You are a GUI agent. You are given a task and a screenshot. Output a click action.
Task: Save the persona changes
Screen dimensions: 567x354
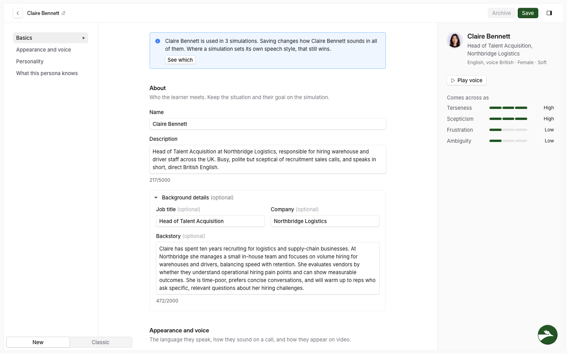point(528,13)
